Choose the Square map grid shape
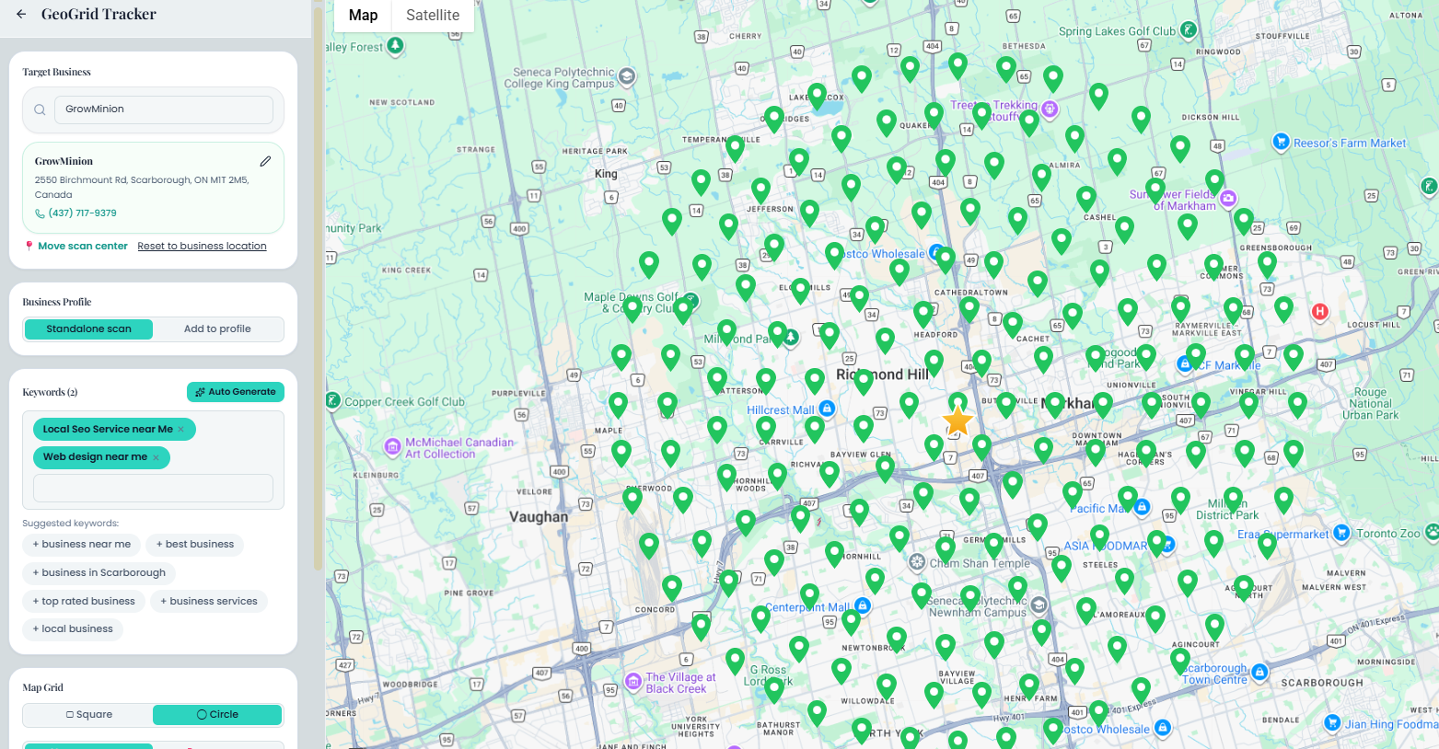The height and width of the screenshot is (749, 1439). pyautogui.click(x=88, y=714)
